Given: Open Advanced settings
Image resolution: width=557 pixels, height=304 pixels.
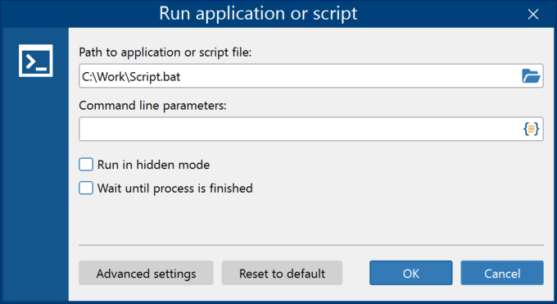Looking at the screenshot, I should click(146, 273).
